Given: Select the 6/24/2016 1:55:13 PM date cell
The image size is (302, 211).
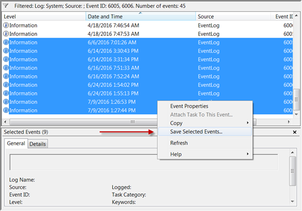Looking at the screenshot, I should pos(113,94).
